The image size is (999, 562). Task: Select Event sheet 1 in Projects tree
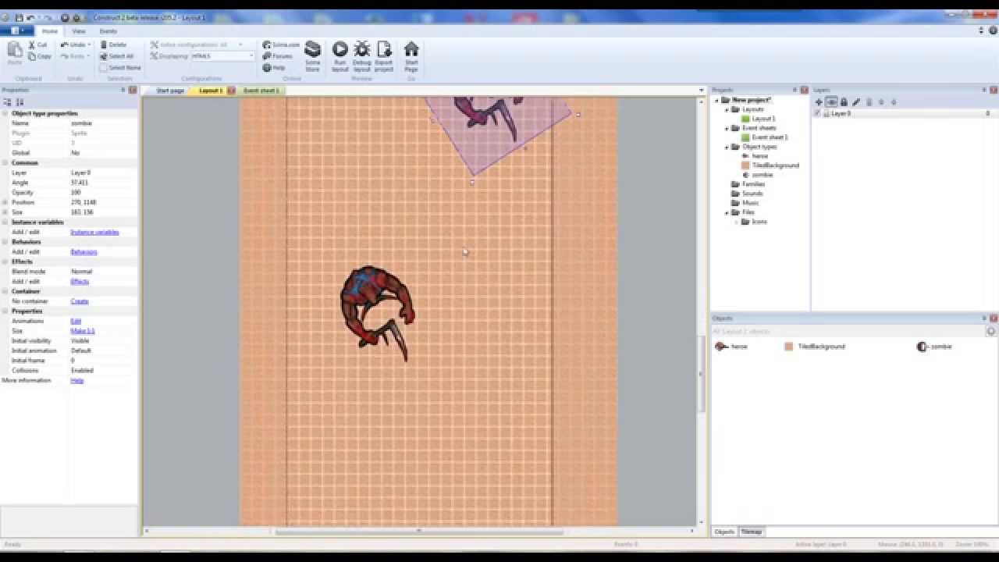point(765,137)
